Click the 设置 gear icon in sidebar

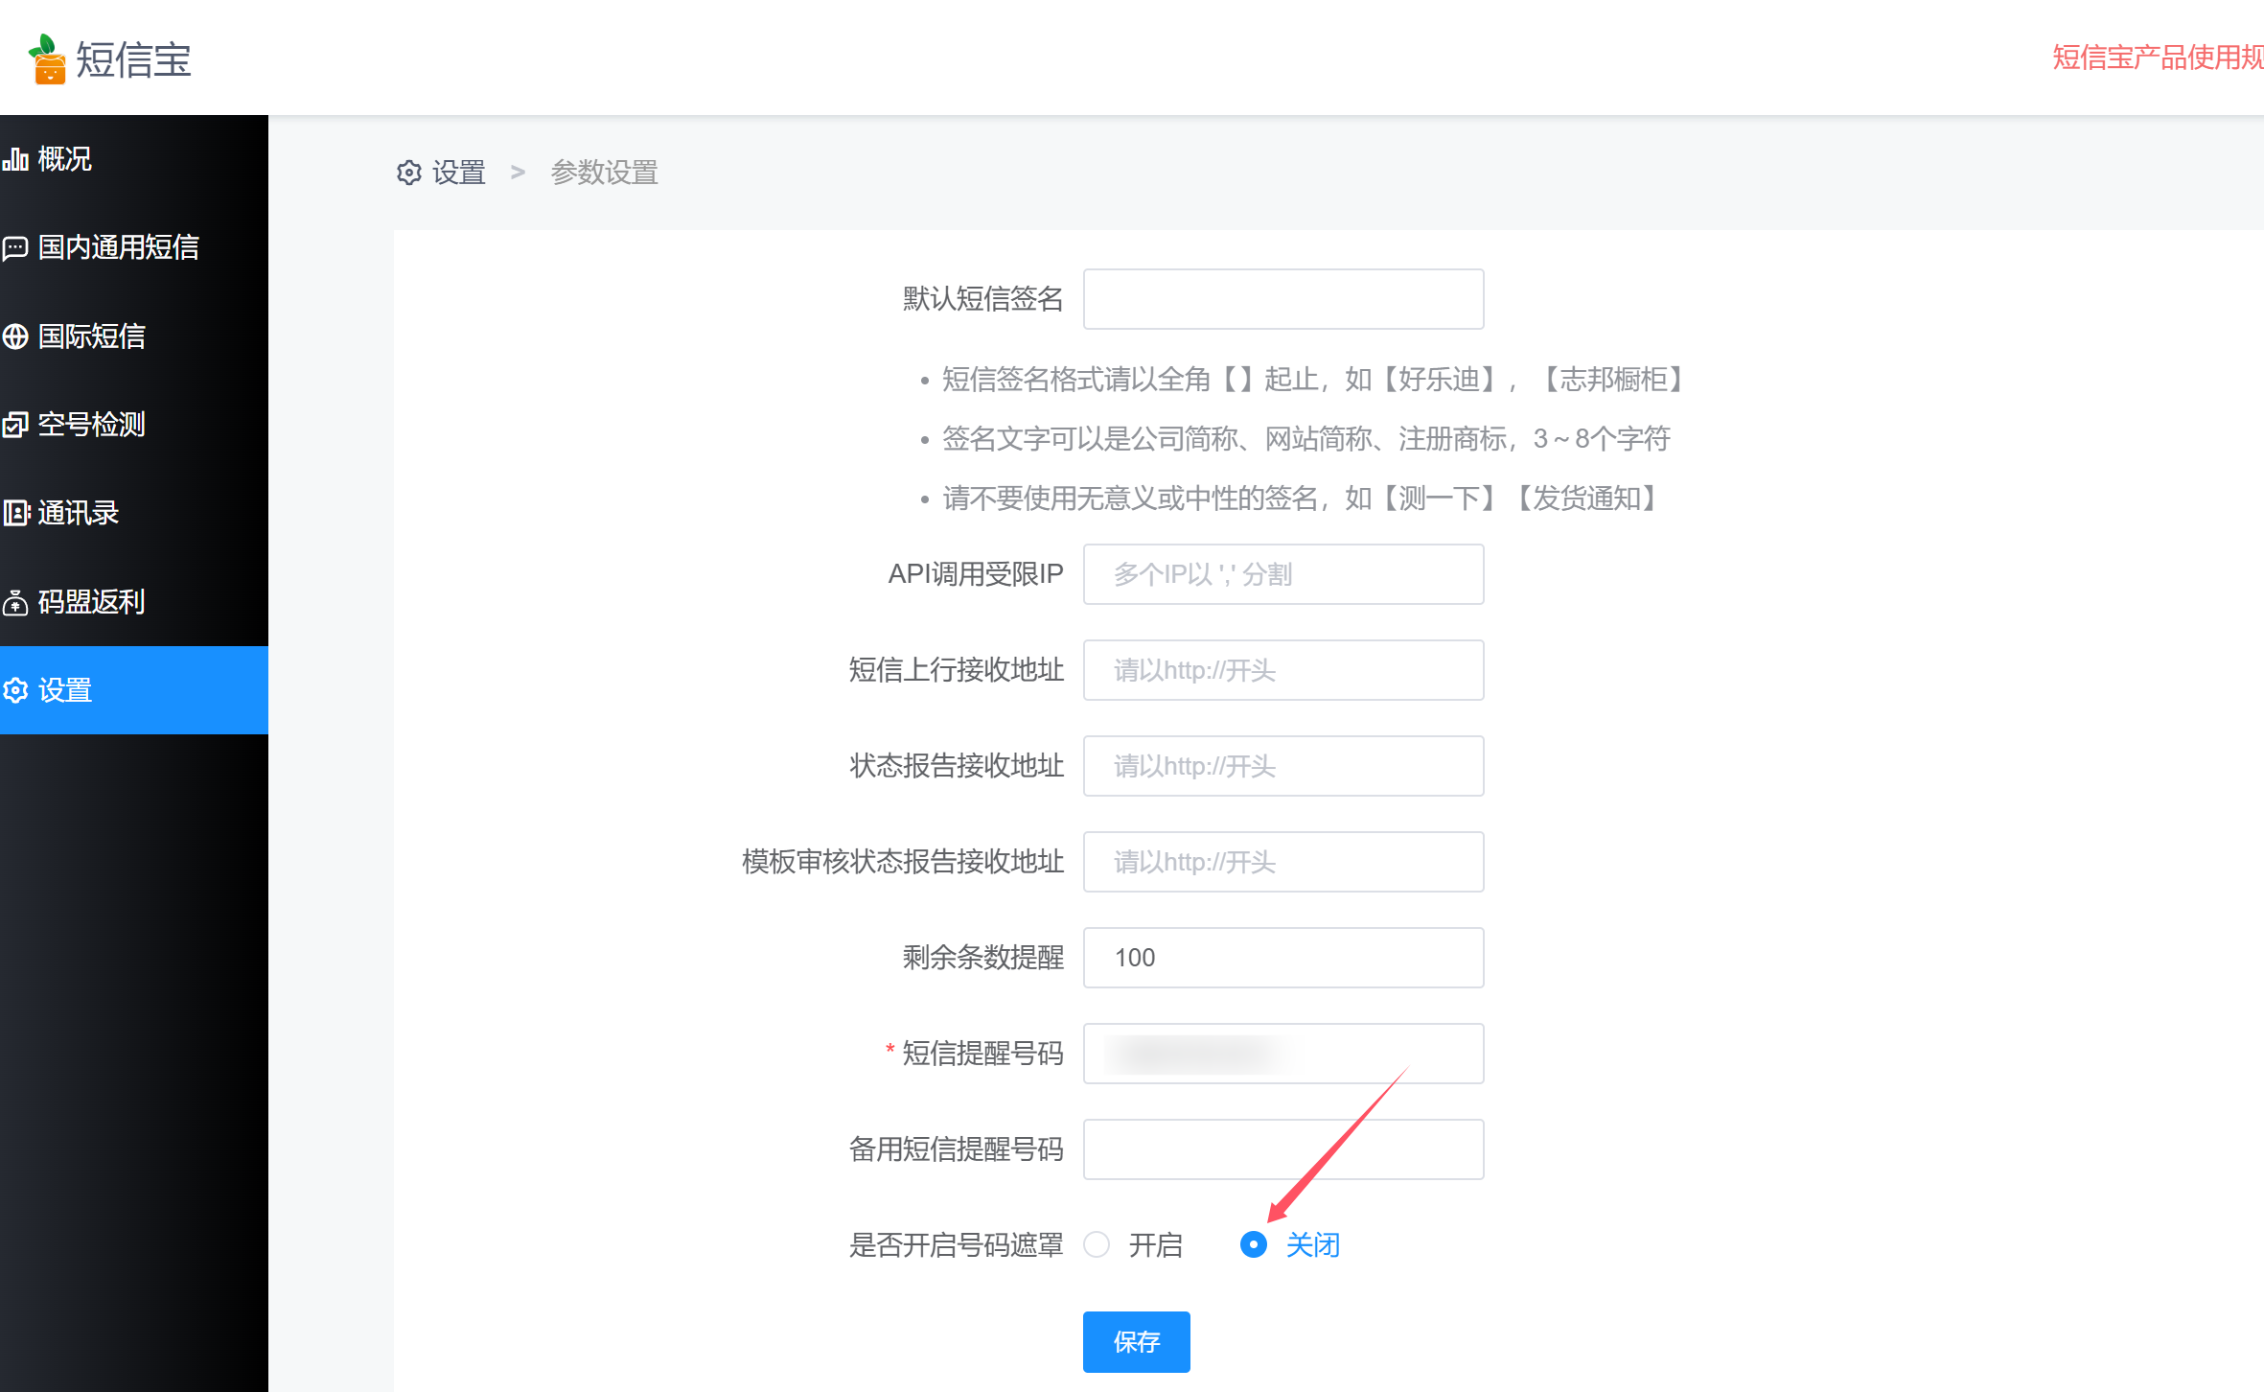[x=15, y=690]
